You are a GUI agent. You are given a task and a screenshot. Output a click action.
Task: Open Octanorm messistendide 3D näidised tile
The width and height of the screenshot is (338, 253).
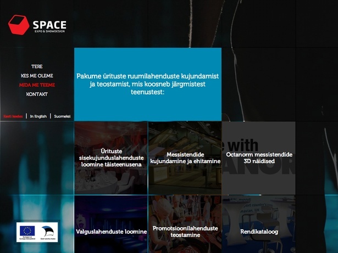pos(258,158)
